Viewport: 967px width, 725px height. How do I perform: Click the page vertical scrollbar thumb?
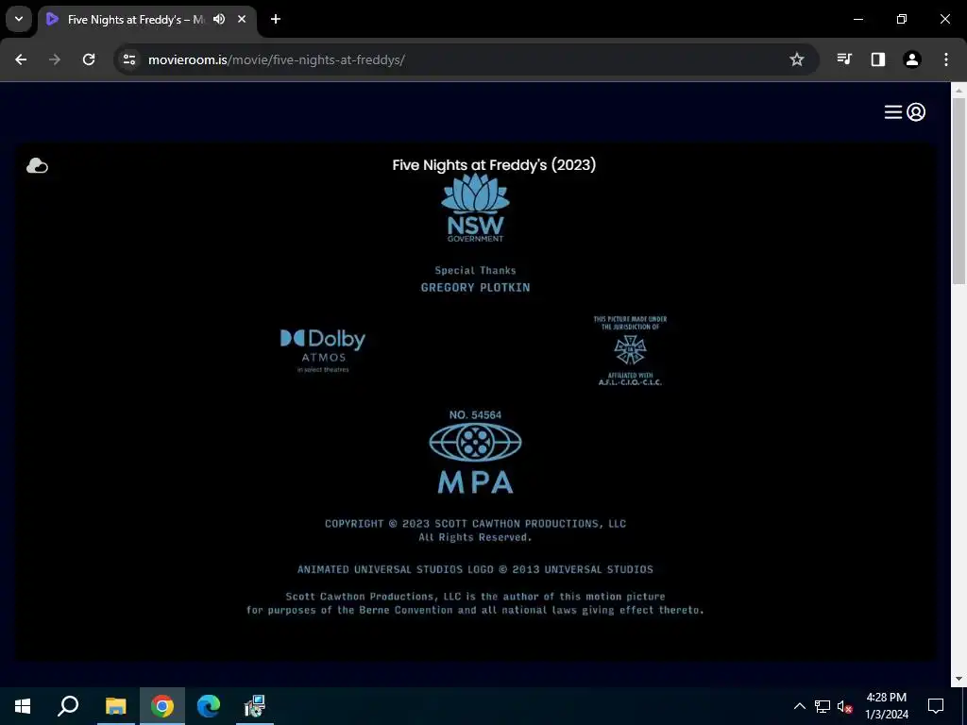[959, 191]
